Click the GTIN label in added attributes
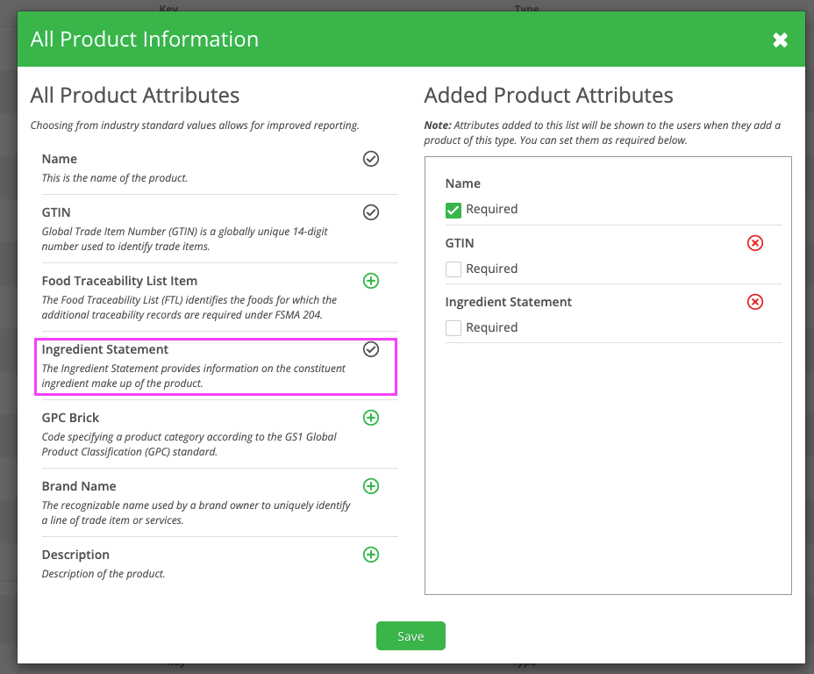The height and width of the screenshot is (674, 814). [x=460, y=243]
